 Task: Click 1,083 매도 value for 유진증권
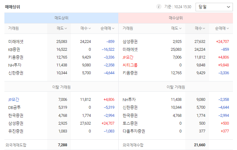(63, 131)
